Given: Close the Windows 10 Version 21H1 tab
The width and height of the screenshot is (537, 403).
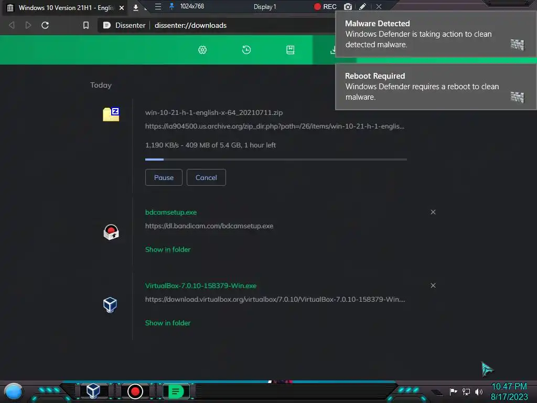Looking at the screenshot, I should 122,7.
